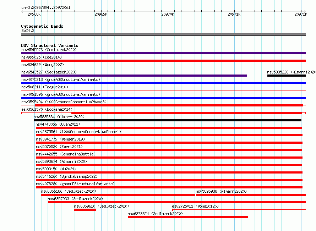Click the nsv6543527 (Sedlazeck2020) label
316x231 pixels.
(x=49, y=72)
